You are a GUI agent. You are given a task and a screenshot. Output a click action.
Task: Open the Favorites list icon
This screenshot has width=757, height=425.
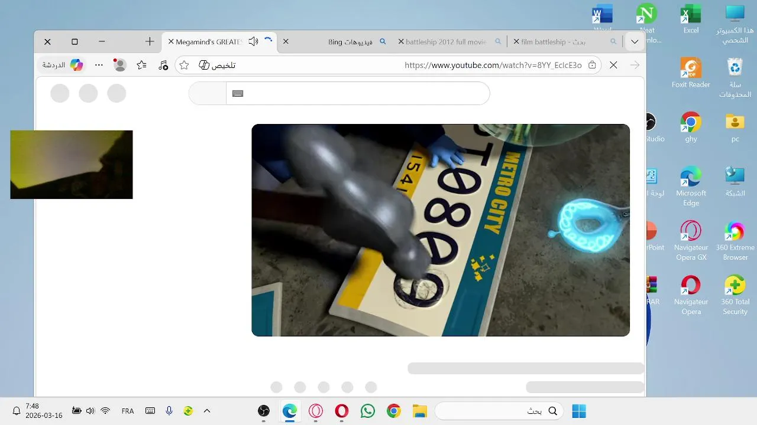coord(141,65)
